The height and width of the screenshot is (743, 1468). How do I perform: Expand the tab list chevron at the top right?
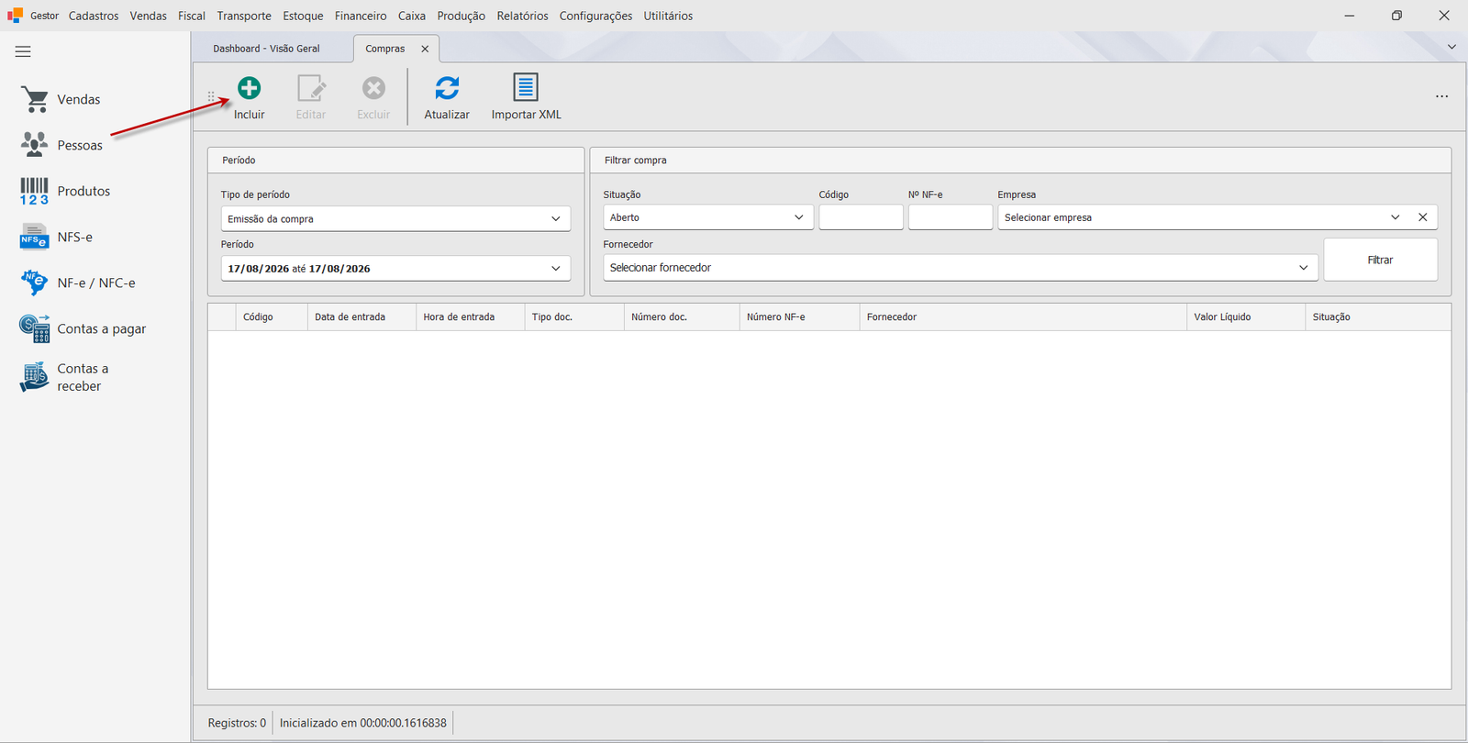(1451, 47)
